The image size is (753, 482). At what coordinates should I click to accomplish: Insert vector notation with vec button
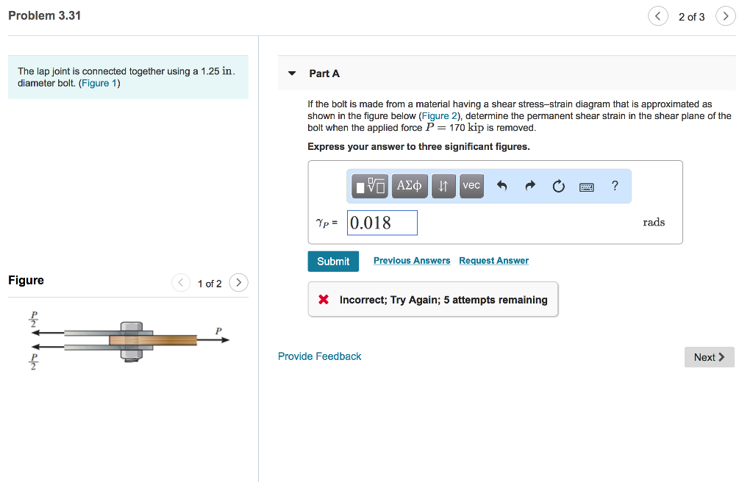click(x=471, y=186)
